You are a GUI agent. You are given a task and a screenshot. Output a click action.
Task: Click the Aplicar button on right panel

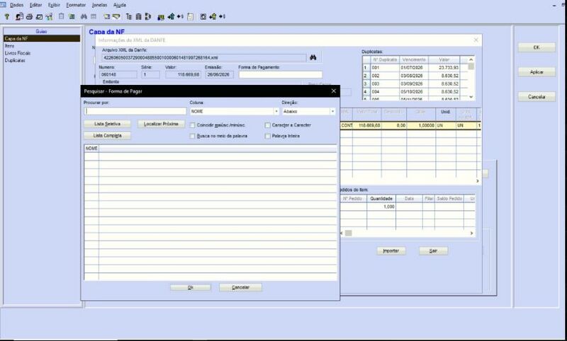click(x=537, y=72)
